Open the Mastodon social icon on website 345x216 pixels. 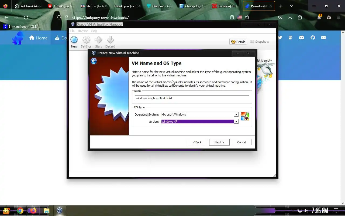pyautogui.click(x=290, y=38)
